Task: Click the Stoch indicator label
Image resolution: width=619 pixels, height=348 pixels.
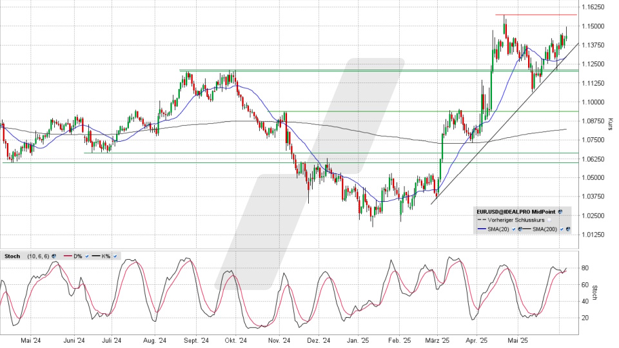Action: pos(12,256)
